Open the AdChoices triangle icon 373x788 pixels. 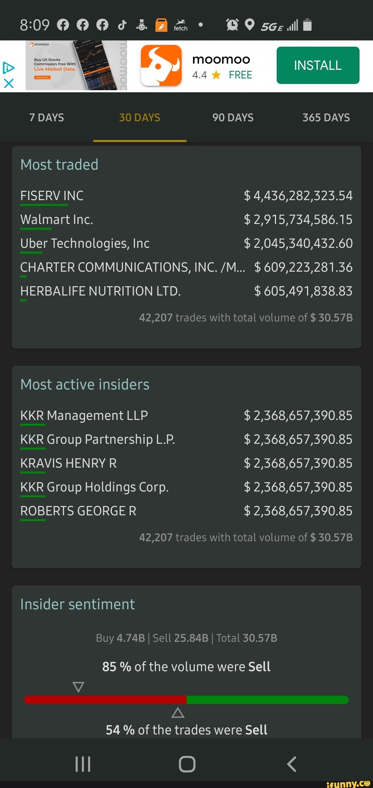coord(8,68)
